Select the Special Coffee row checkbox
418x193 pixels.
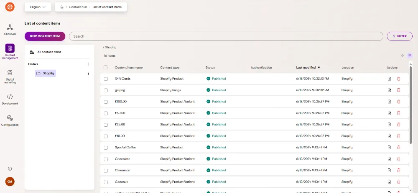[106, 148]
